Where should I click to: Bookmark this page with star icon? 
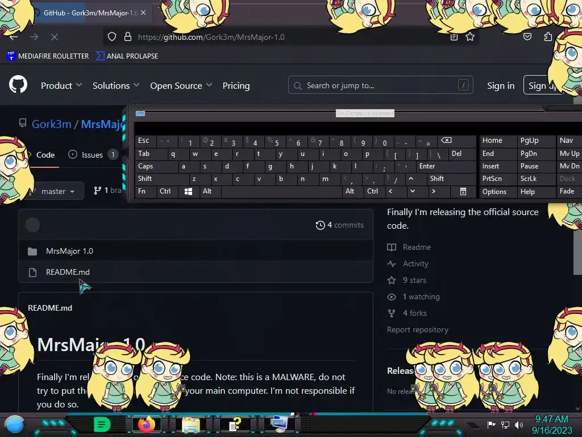470,37
